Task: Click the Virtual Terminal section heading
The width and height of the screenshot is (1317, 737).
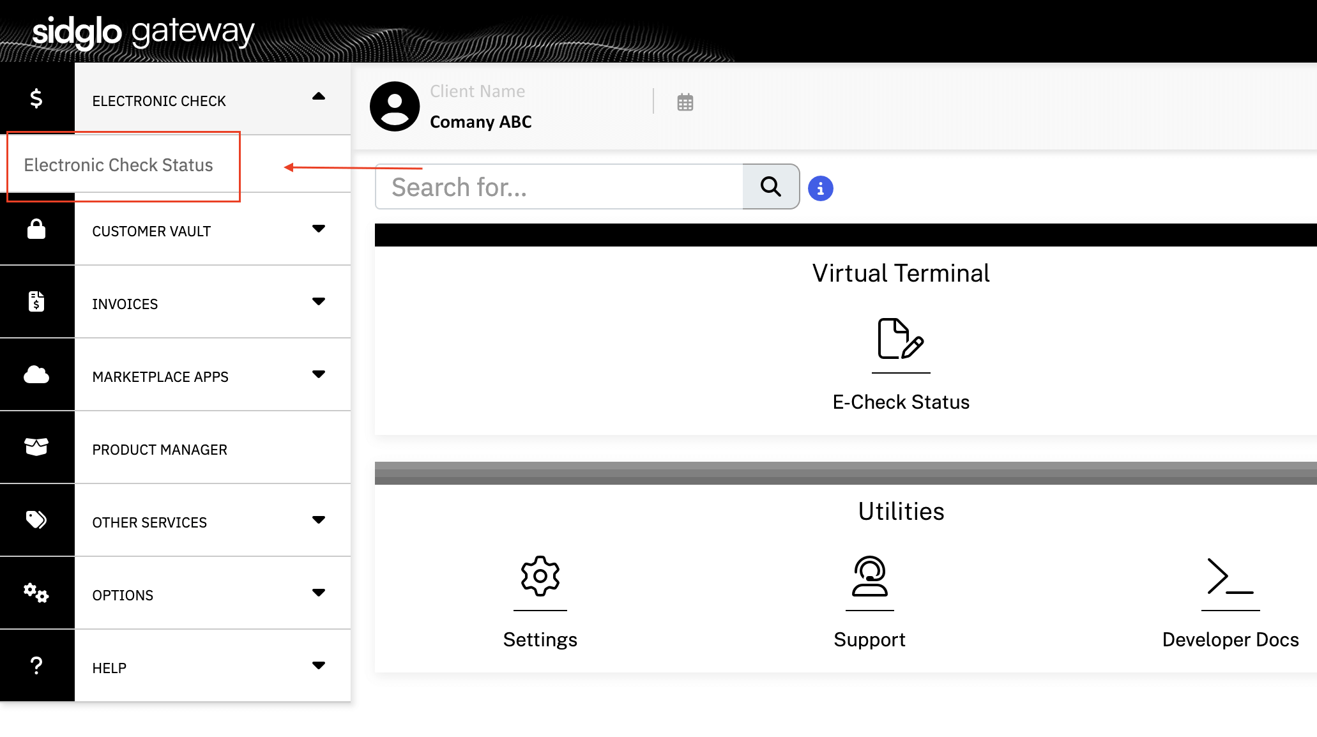Action: tap(901, 273)
